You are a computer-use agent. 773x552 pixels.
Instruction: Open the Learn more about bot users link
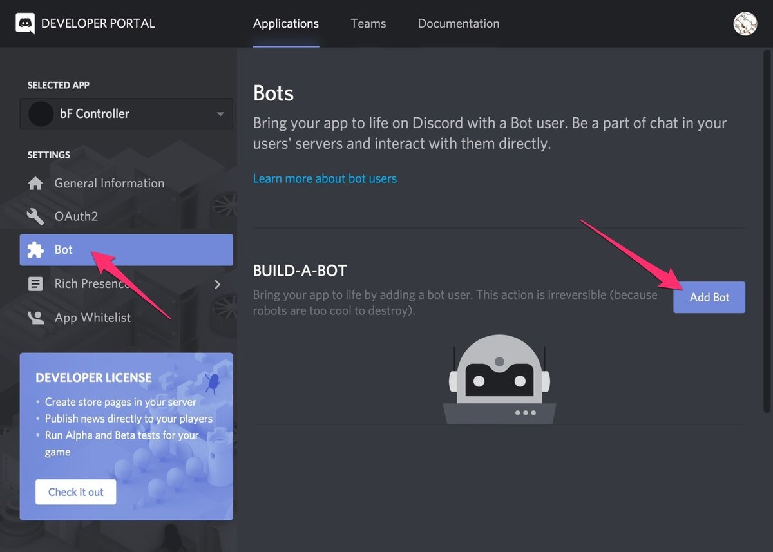pyautogui.click(x=325, y=178)
